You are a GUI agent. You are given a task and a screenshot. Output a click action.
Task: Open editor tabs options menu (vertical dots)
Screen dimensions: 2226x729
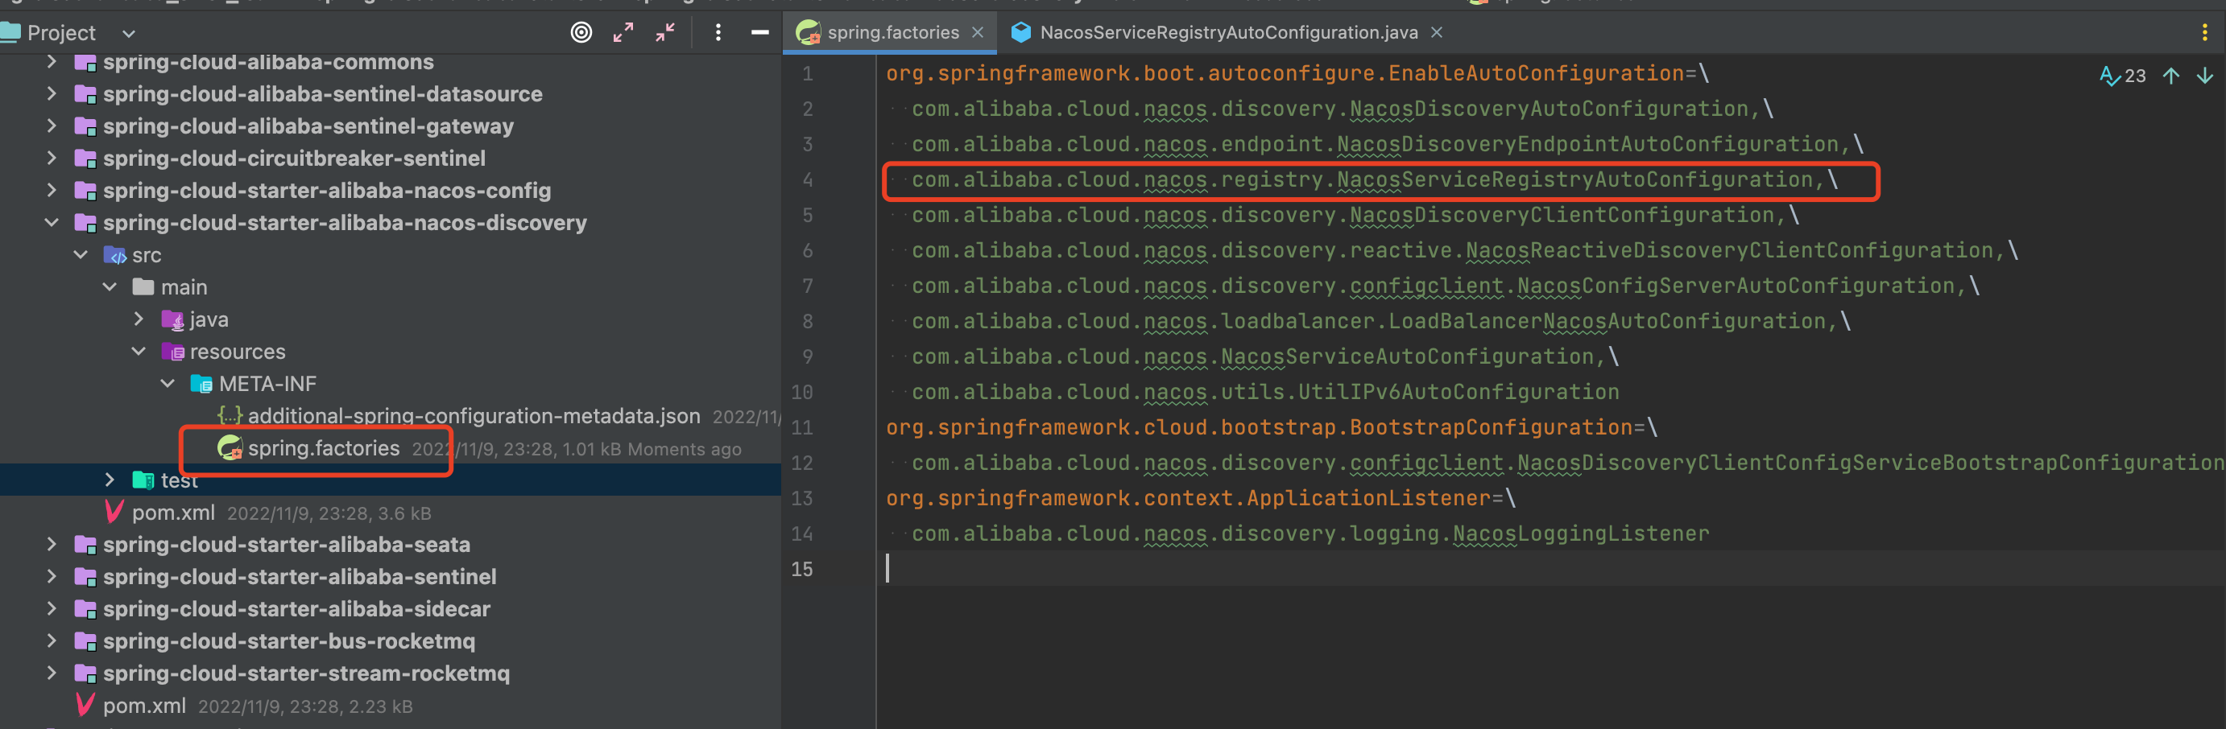[x=2204, y=33]
